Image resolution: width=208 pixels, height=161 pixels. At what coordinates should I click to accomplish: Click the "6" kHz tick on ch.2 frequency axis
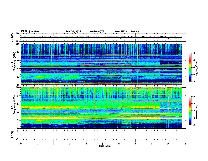18,104
